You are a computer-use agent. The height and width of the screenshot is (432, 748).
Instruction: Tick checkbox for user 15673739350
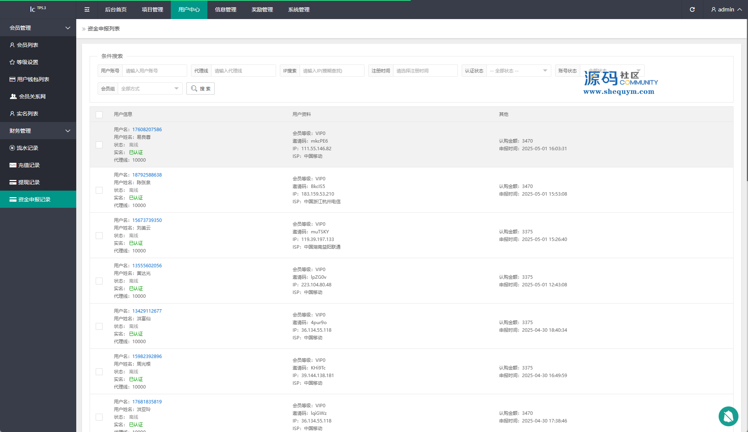coord(99,236)
